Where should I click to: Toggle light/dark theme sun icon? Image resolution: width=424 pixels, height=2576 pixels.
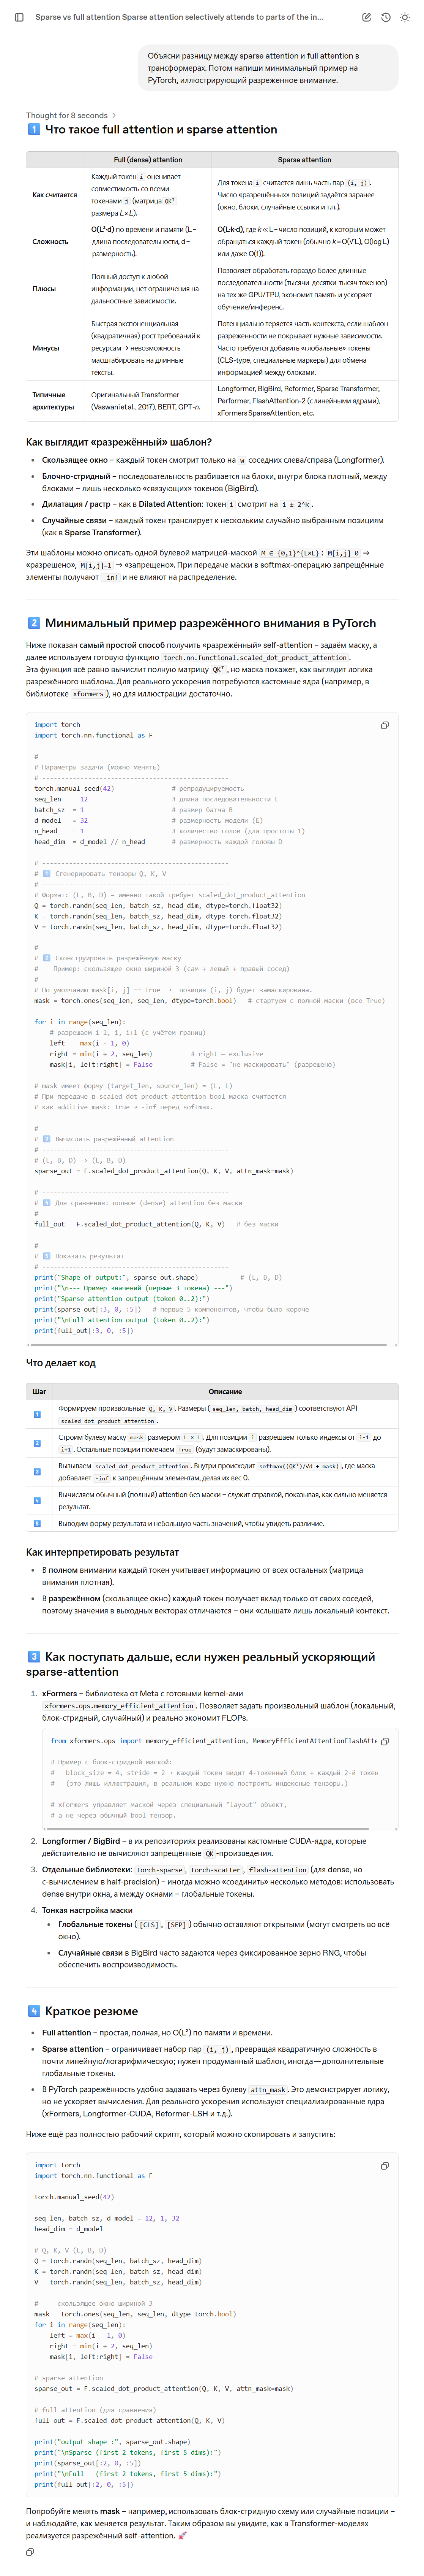pos(404,17)
